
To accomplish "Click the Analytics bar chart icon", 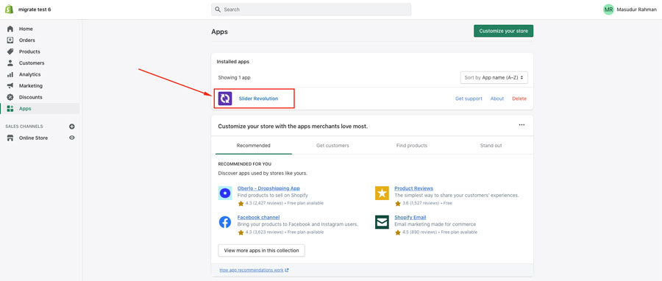I will point(10,74).
